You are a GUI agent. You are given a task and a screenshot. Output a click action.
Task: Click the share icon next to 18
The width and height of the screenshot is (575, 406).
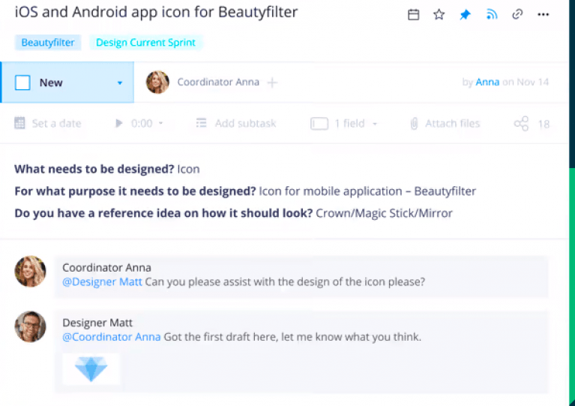(521, 124)
